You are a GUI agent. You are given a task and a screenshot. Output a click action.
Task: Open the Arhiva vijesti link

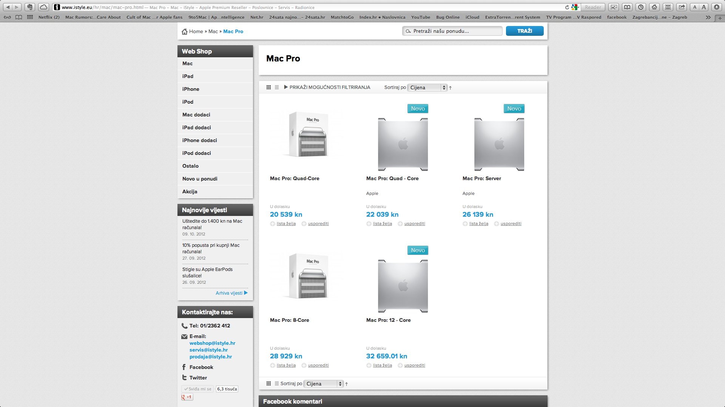coord(231,293)
